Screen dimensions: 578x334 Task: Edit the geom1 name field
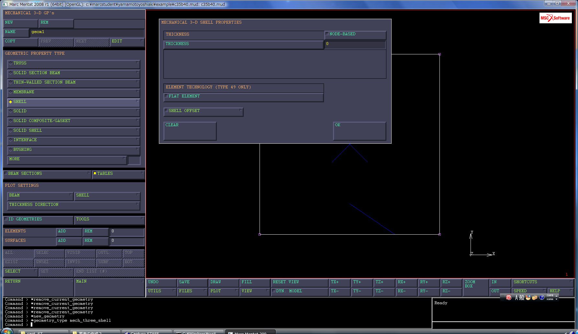[x=87, y=32]
